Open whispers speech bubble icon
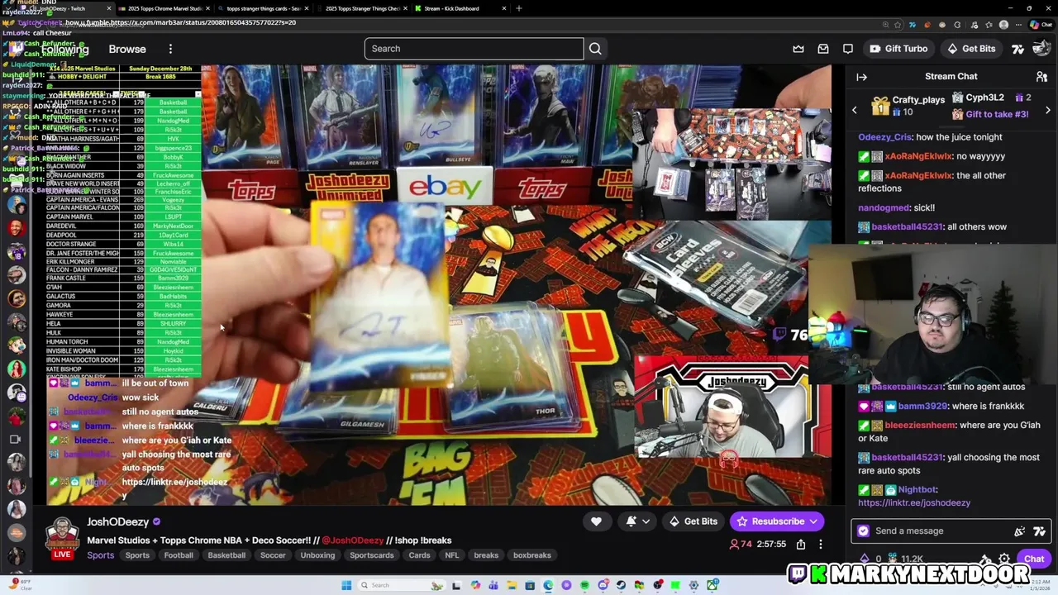Viewport: 1058px width, 595px height. [848, 49]
